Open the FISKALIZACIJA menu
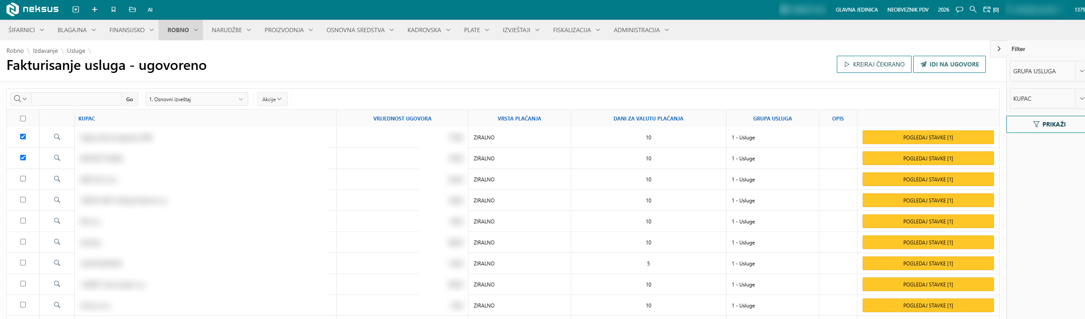The width and height of the screenshot is (1085, 319). [576, 30]
